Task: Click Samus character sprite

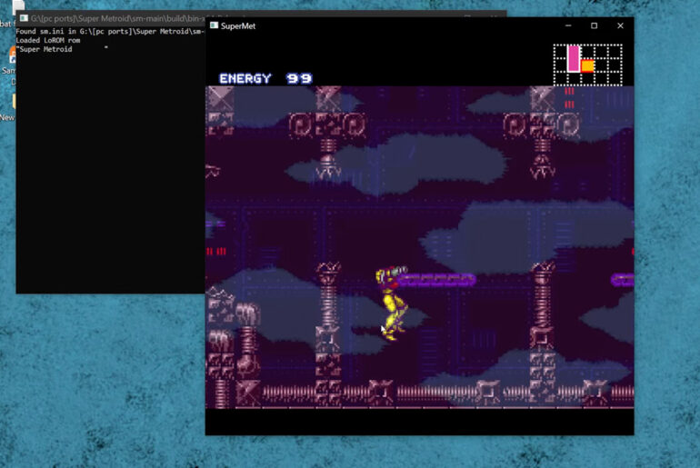Action: tap(392, 304)
